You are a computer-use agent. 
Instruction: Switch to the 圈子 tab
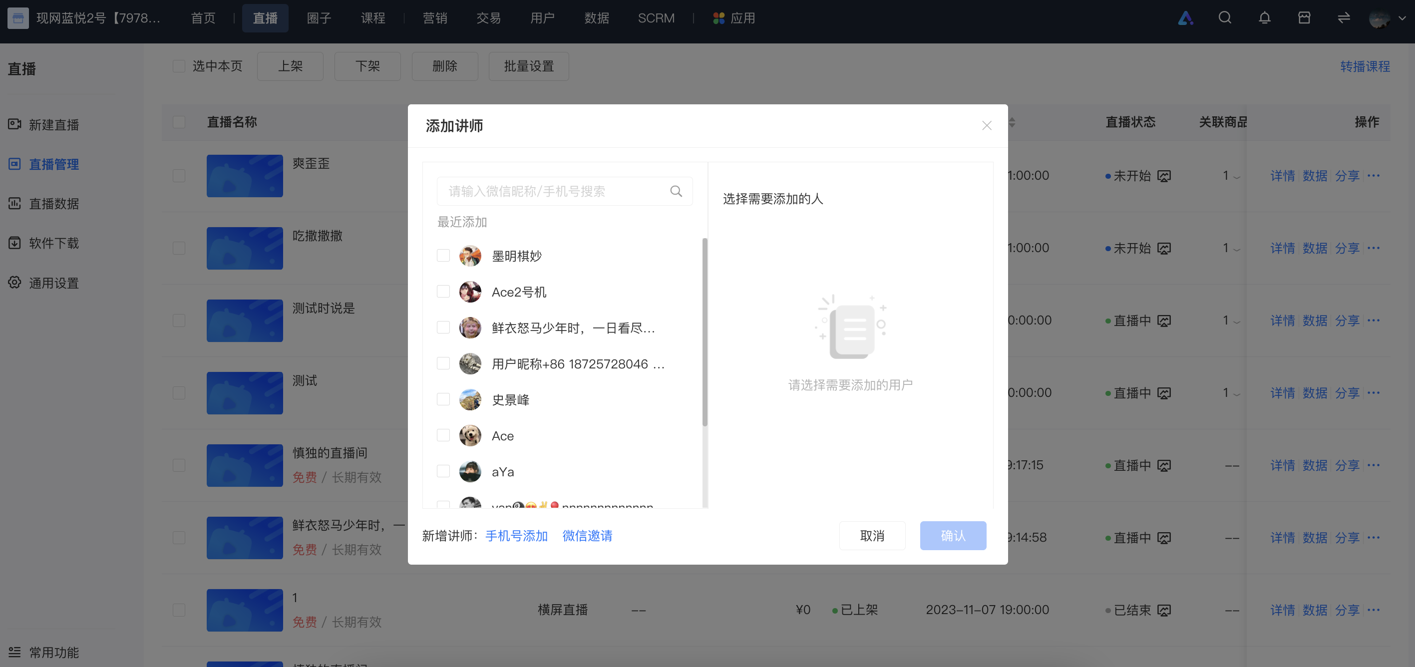[319, 18]
